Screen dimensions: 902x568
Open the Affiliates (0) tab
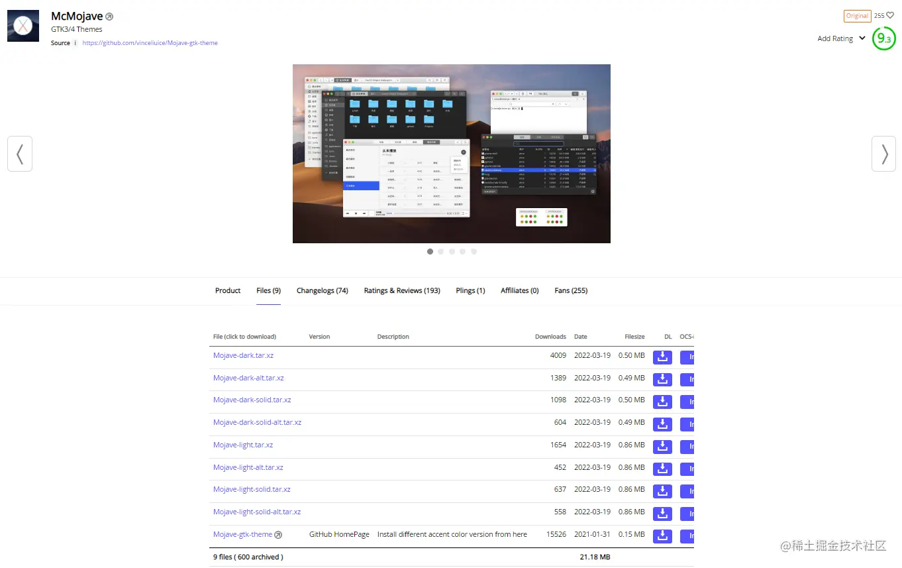[520, 291]
